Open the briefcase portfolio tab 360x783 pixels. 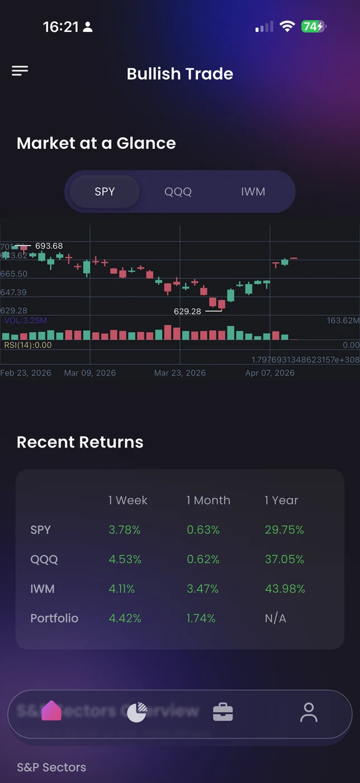point(222,712)
